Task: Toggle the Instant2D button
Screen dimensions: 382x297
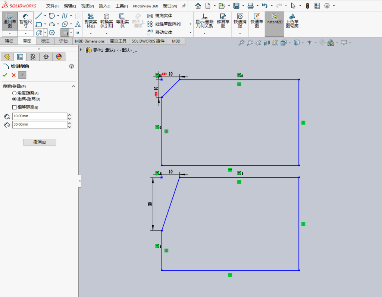Action: [x=274, y=24]
